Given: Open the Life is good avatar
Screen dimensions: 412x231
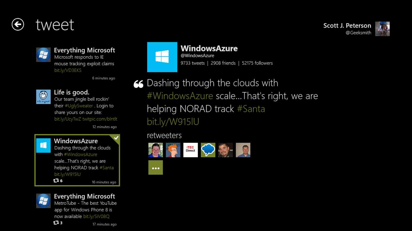Looking at the screenshot, I should [x=43, y=97].
